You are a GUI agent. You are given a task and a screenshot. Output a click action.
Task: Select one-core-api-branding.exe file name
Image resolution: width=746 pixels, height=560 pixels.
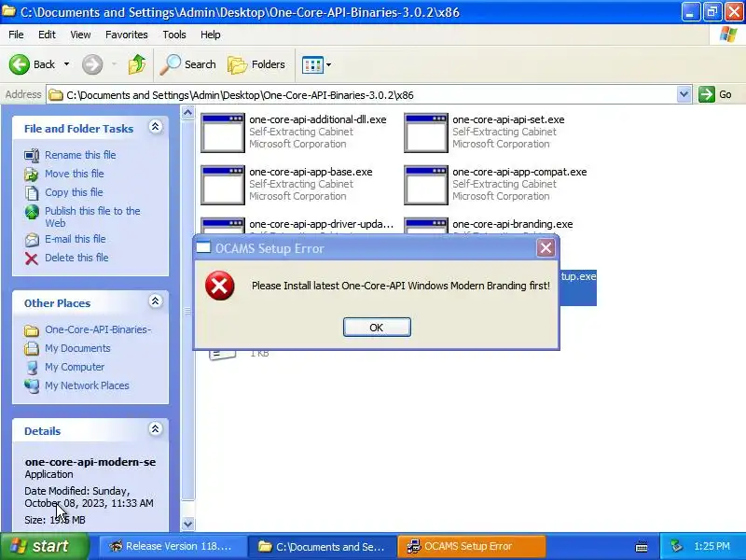(x=512, y=224)
